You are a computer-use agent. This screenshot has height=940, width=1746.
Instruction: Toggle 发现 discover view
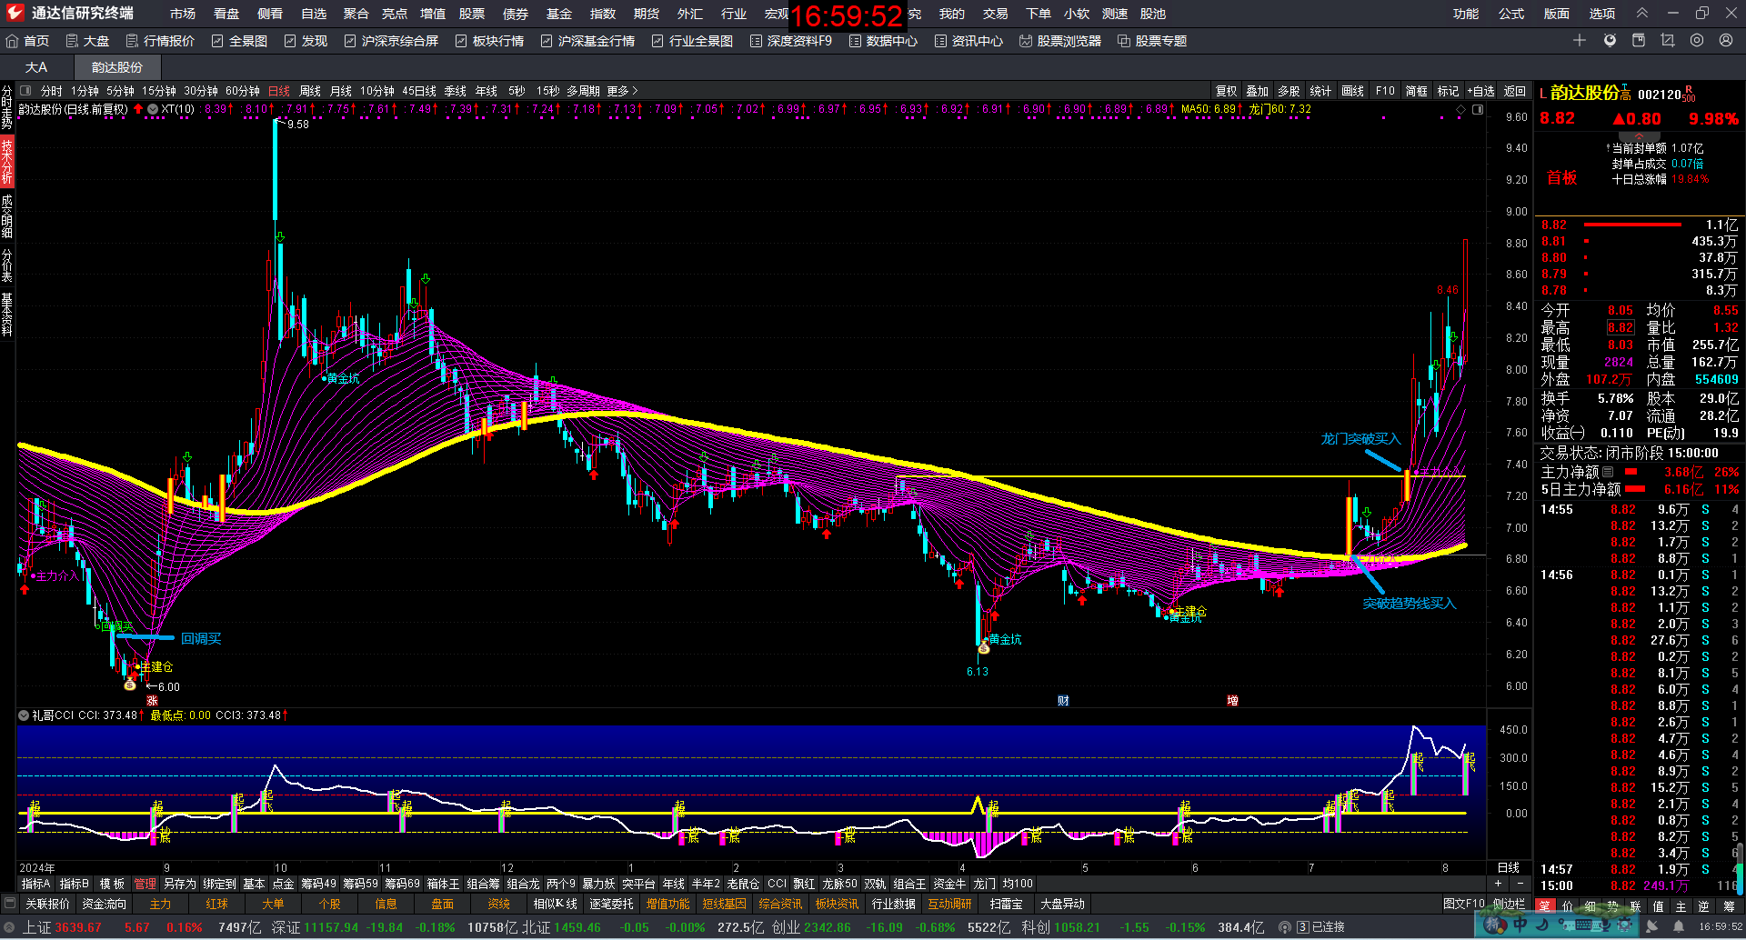pyautogui.click(x=306, y=41)
